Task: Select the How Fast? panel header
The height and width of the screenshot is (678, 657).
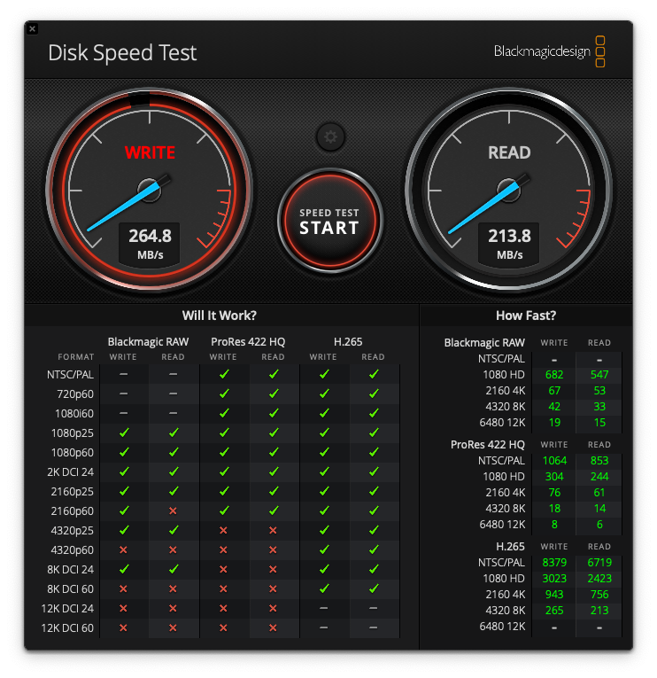Action: point(526,315)
